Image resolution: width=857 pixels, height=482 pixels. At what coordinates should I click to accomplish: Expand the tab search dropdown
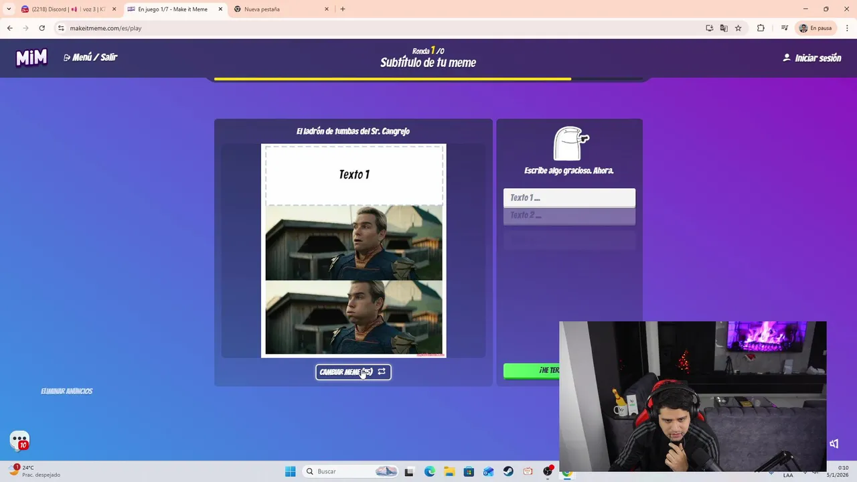(x=9, y=9)
